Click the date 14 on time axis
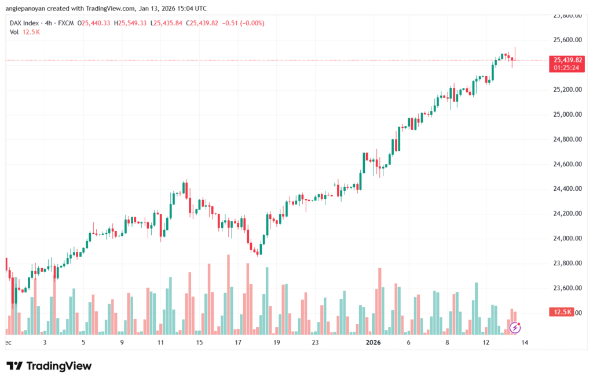 pos(525,342)
